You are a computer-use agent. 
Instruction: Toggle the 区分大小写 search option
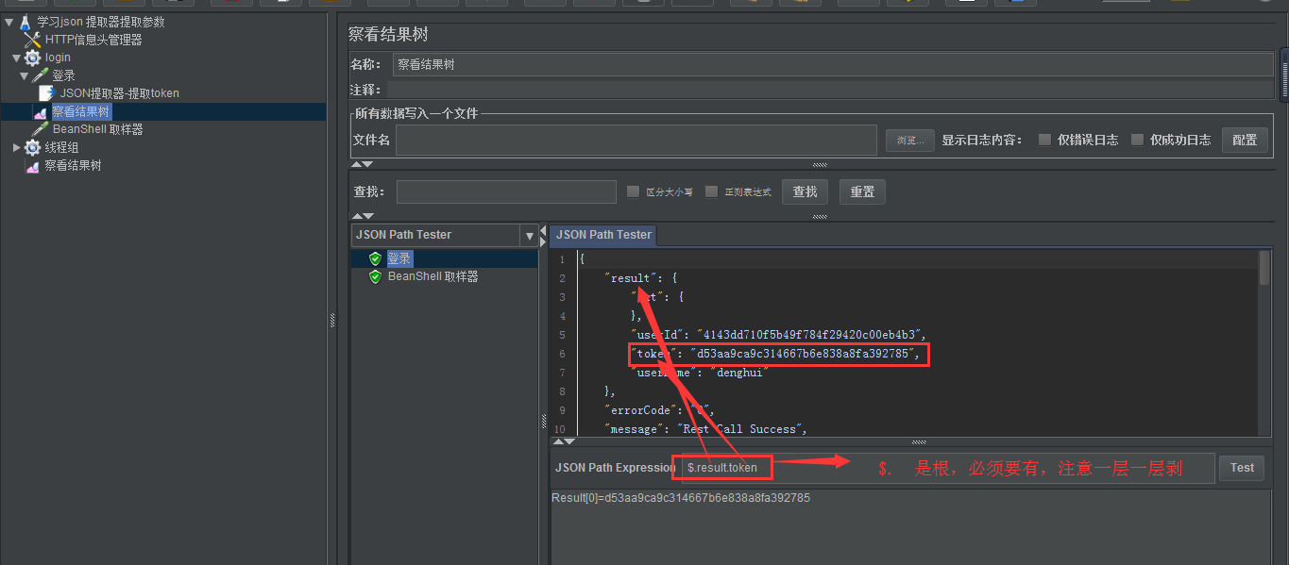(x=633, y=191)
